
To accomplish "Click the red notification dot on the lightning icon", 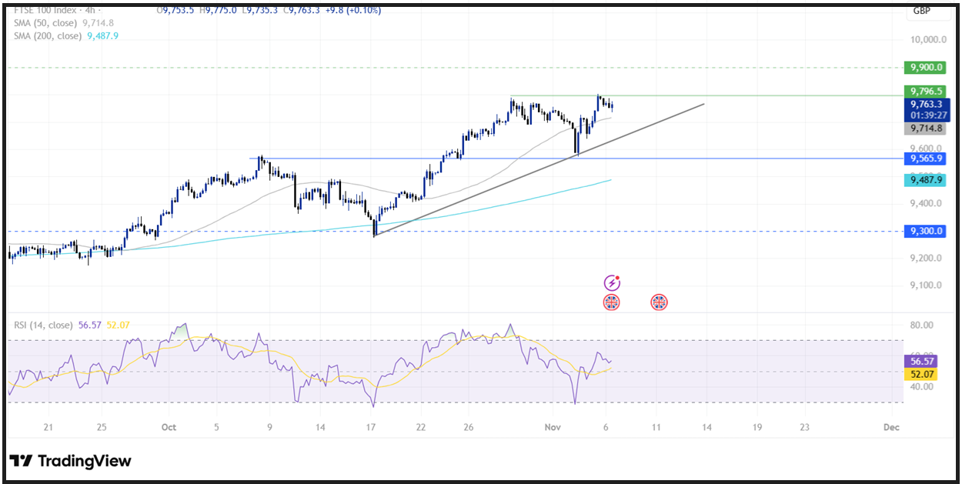I will (x=616, y=276).
